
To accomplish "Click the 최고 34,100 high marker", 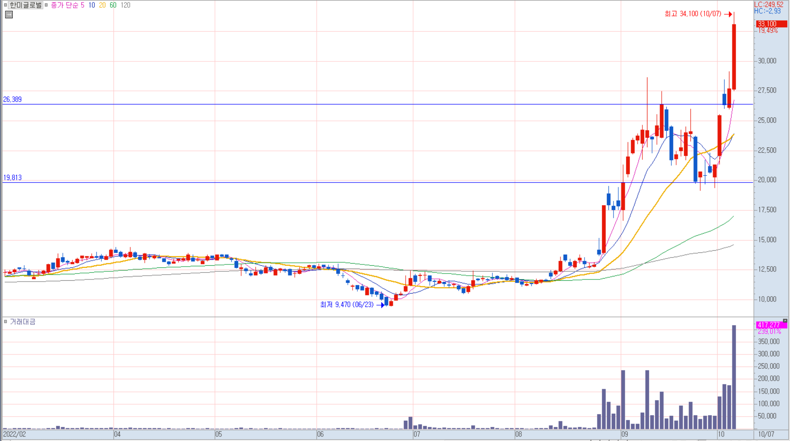I will click(x=692, y=14).
